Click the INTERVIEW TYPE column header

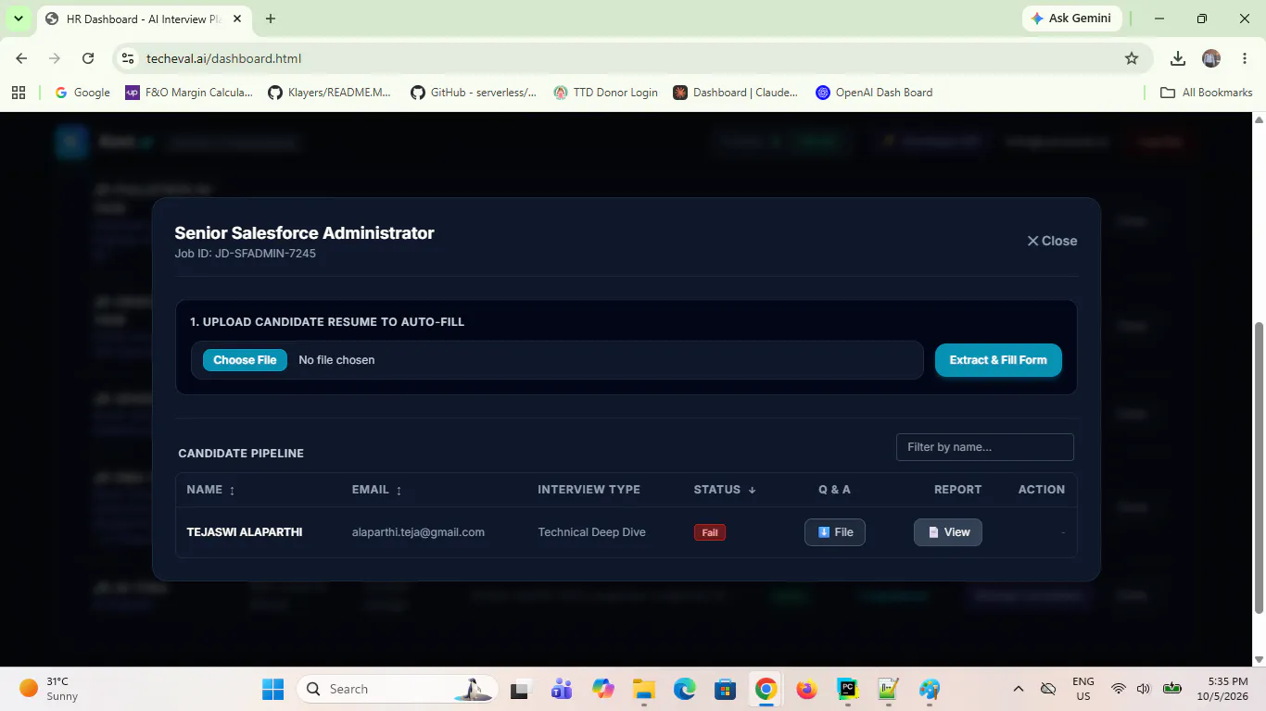pyautogui.click(x=589, y=490)
